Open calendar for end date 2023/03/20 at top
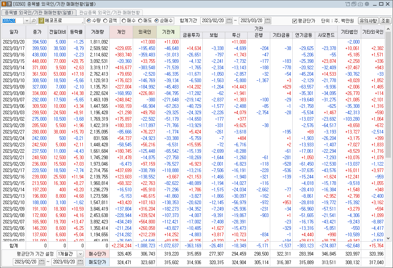393x268 pixels. [x=268, y=21]
